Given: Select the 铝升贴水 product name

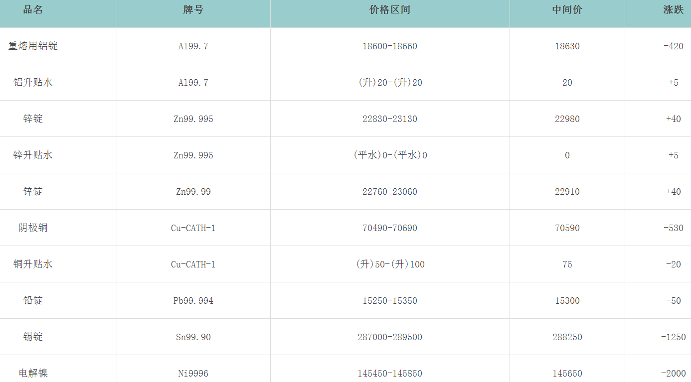Looking at the screenshot, I should (x=33, y=82).
